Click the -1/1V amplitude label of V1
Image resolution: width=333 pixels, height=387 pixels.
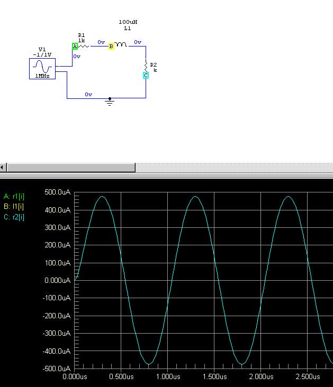[42, 54]
